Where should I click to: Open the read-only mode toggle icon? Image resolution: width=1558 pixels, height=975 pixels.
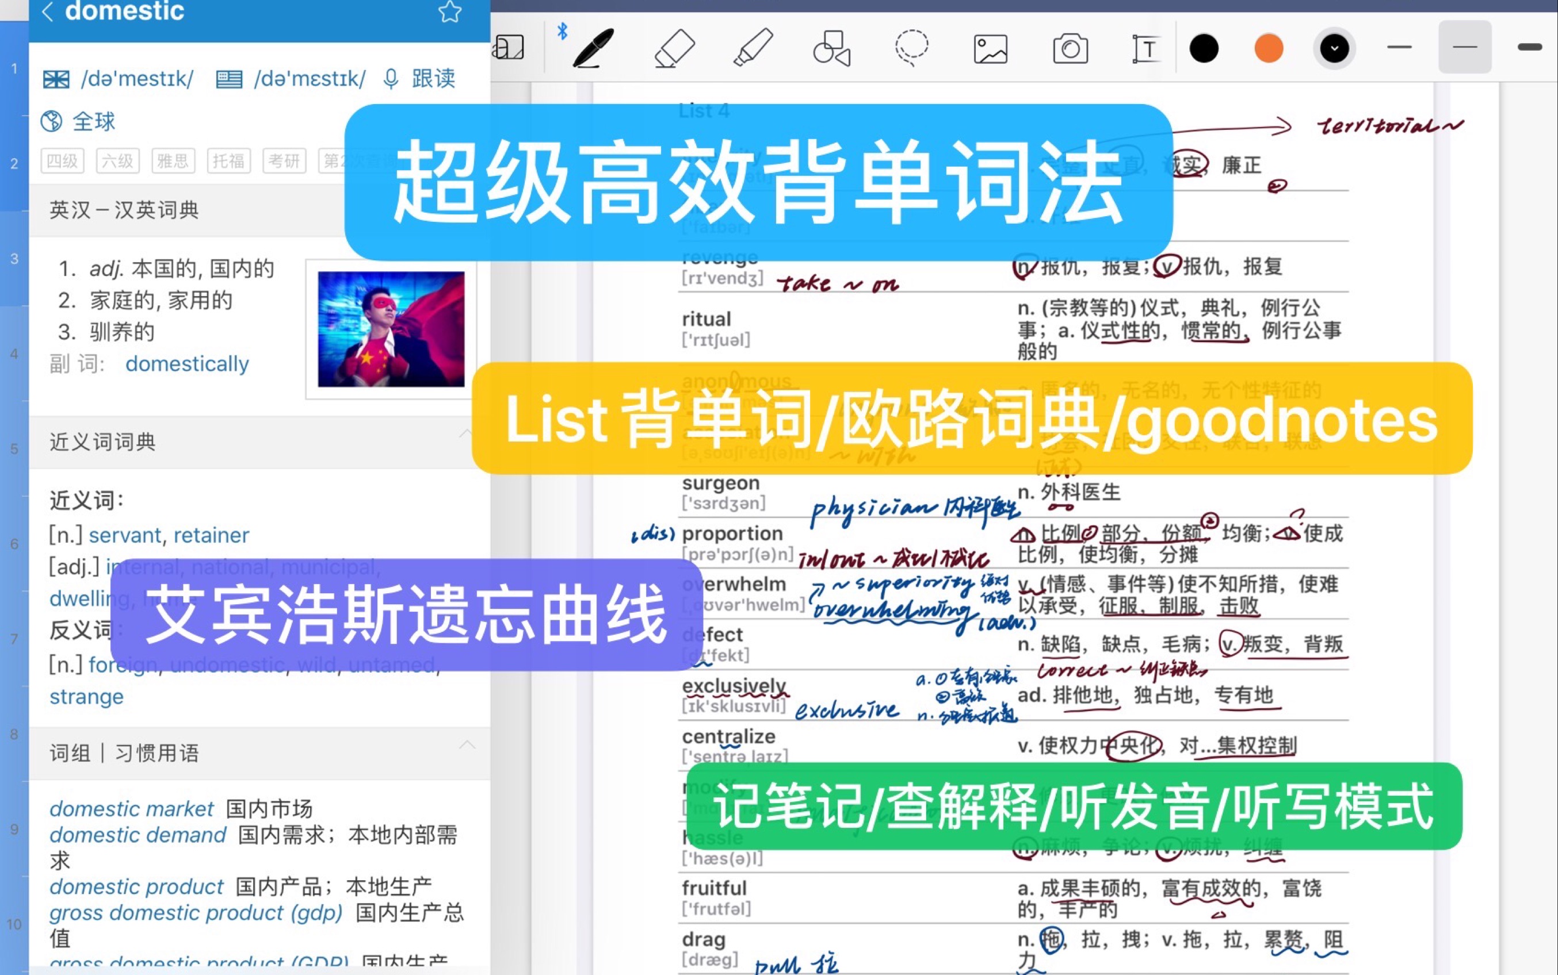point(509,47)
